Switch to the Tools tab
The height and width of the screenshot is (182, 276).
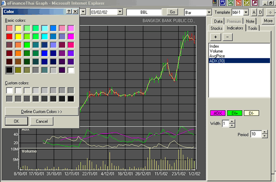[x=252, y=28]
